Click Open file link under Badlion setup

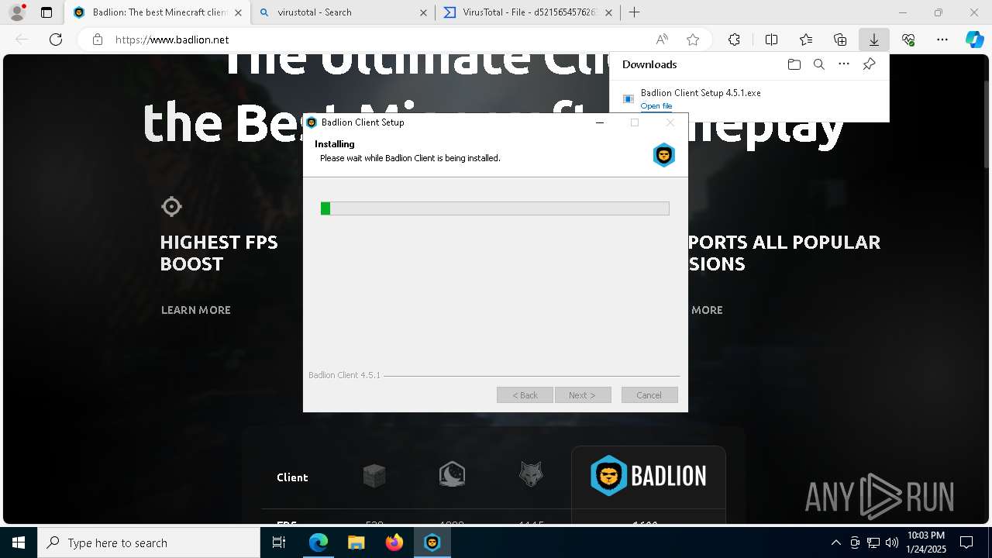point(656,106)
